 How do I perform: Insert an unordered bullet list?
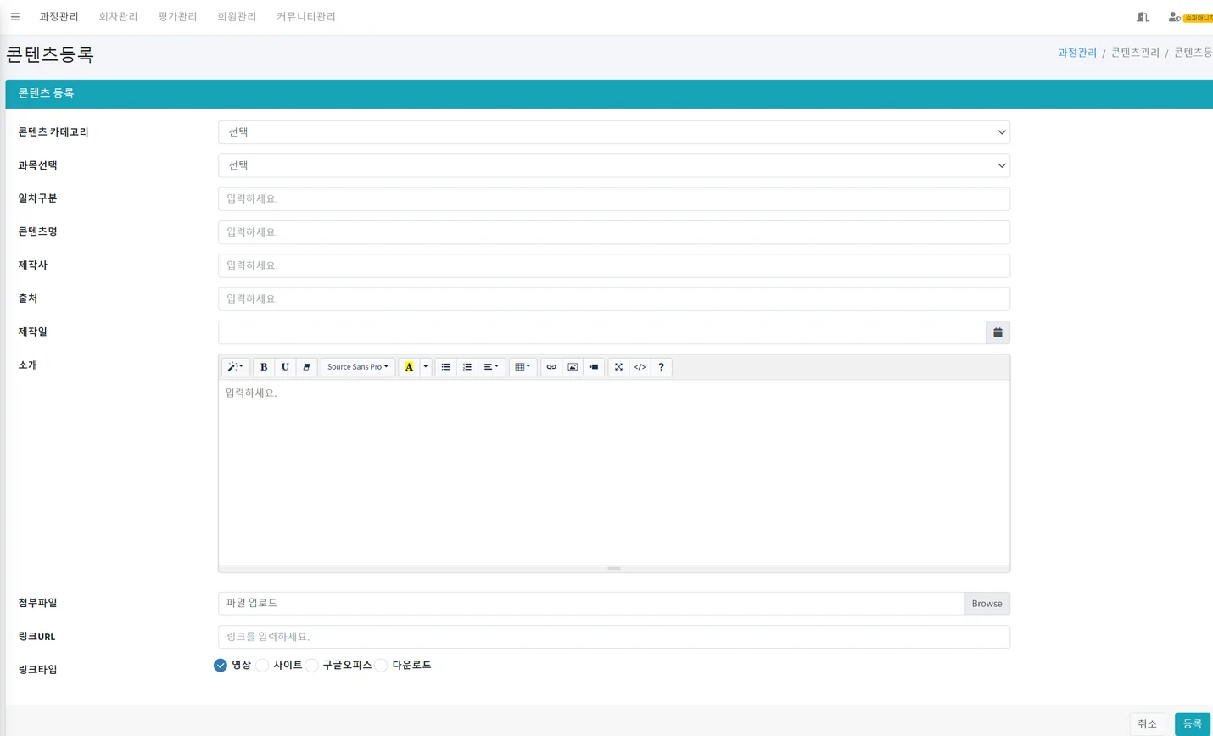445,367
